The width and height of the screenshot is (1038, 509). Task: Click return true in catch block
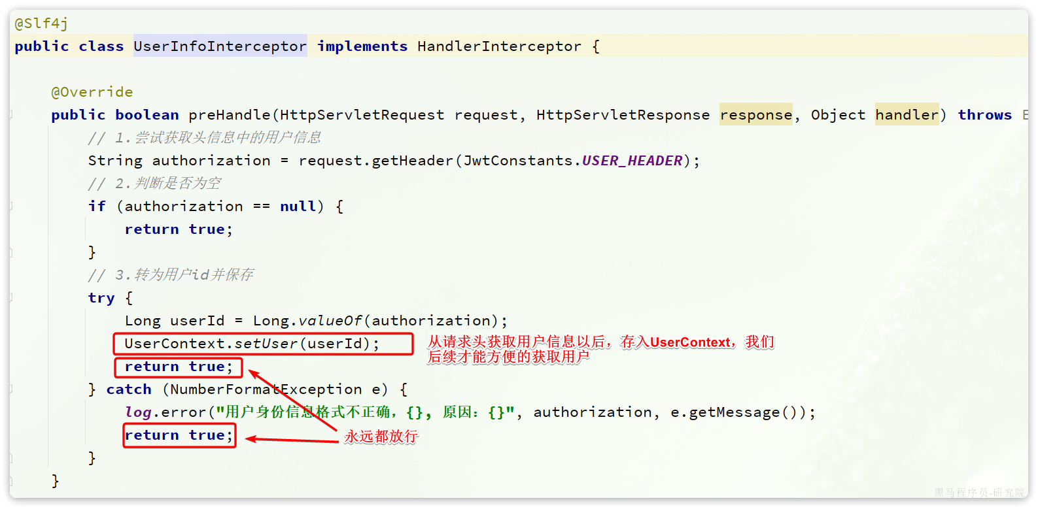click(x=179, y=436)
